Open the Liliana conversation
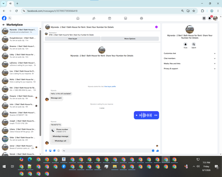This screenshot has height=177, width=222. coord(20,131)
